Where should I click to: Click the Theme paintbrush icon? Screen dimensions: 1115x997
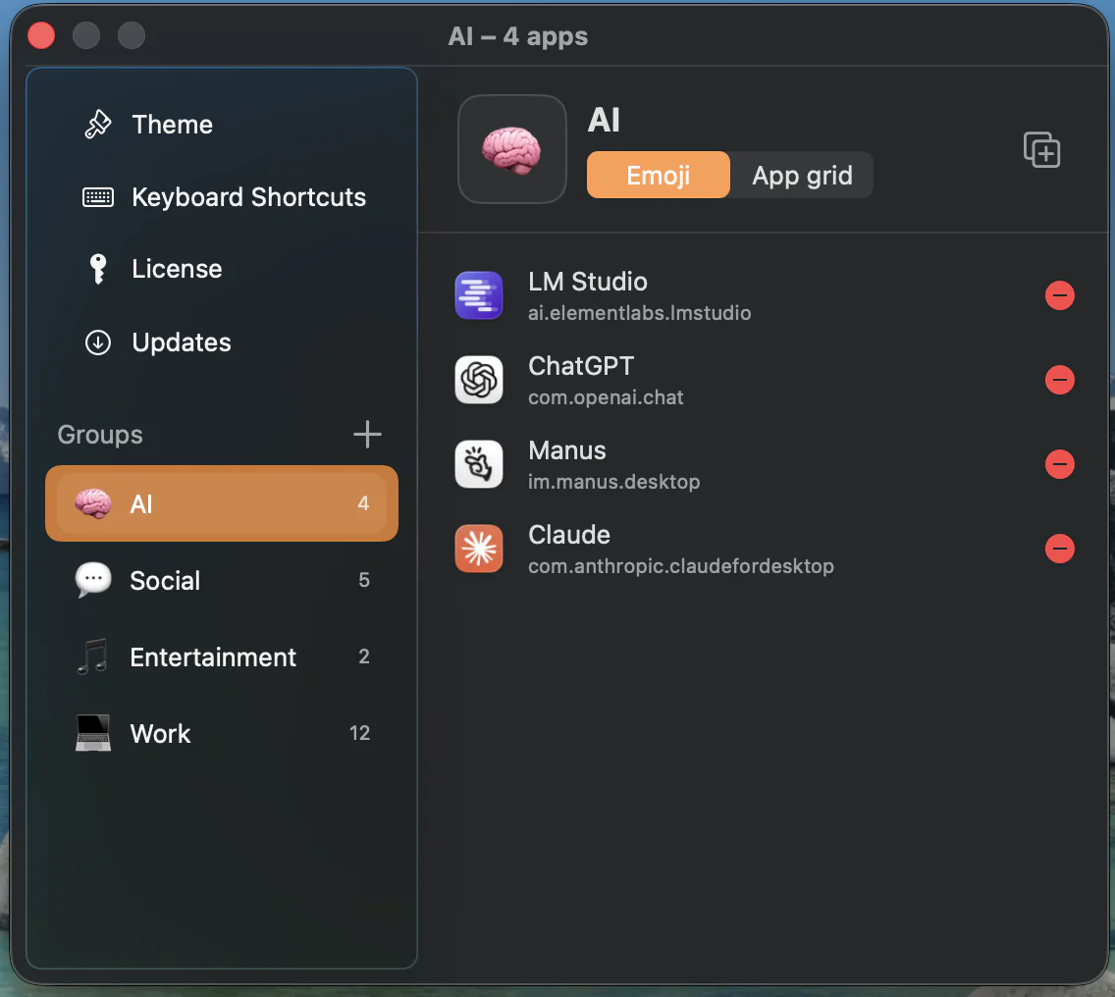pos(98,125)
